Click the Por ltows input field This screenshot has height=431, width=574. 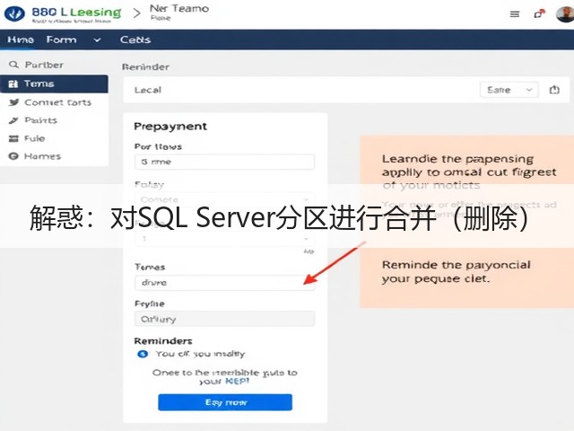coord(225,162)
